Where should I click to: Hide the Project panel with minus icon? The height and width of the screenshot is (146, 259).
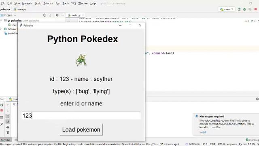tap(63, 15)
